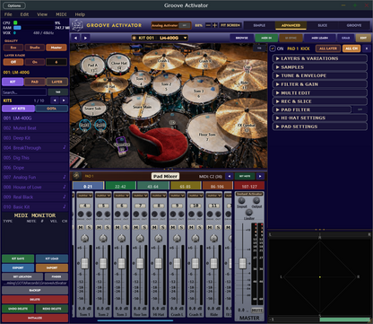Switch to the GROOVE tab
Viewport: 373px width, 324px height.
click(354, 25)
